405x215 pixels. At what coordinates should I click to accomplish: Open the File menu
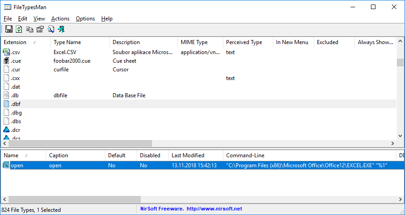(8, 19)
